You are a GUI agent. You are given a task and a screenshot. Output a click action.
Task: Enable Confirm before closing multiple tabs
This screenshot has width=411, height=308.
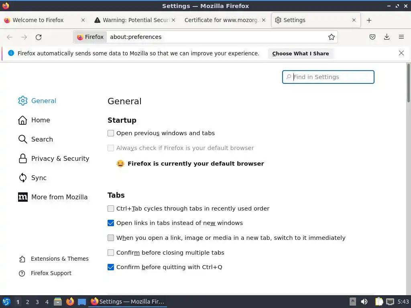click(x=111, y=253)
